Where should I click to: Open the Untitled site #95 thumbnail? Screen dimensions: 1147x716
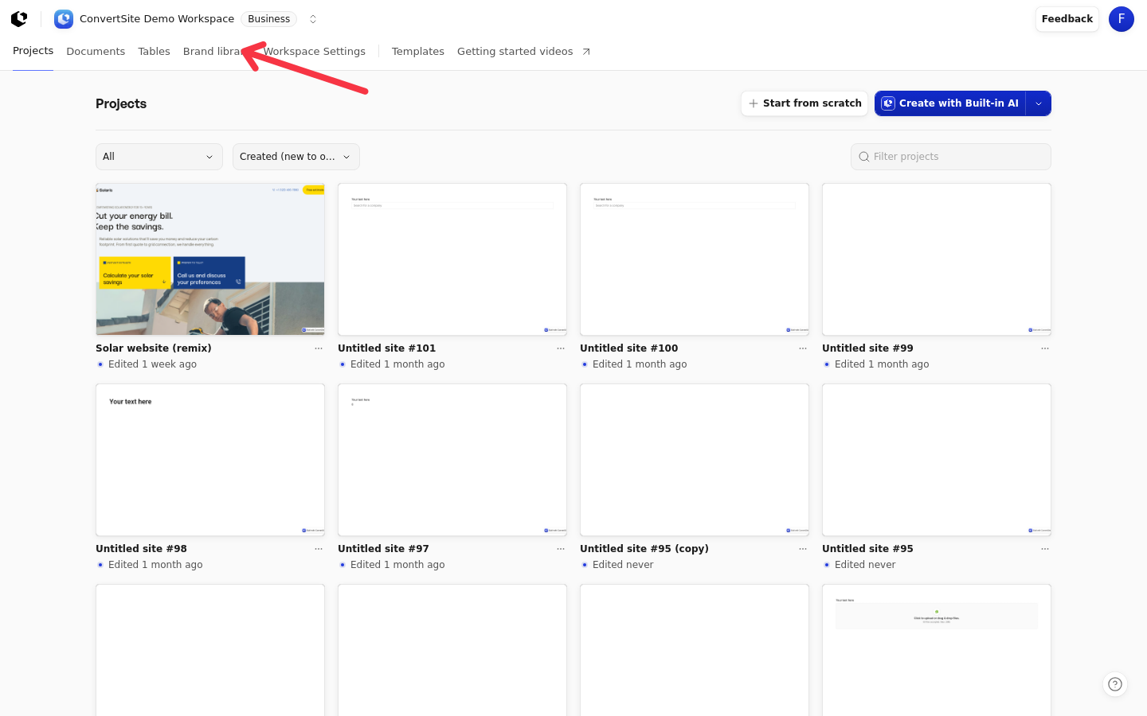[x=937, y=460]
